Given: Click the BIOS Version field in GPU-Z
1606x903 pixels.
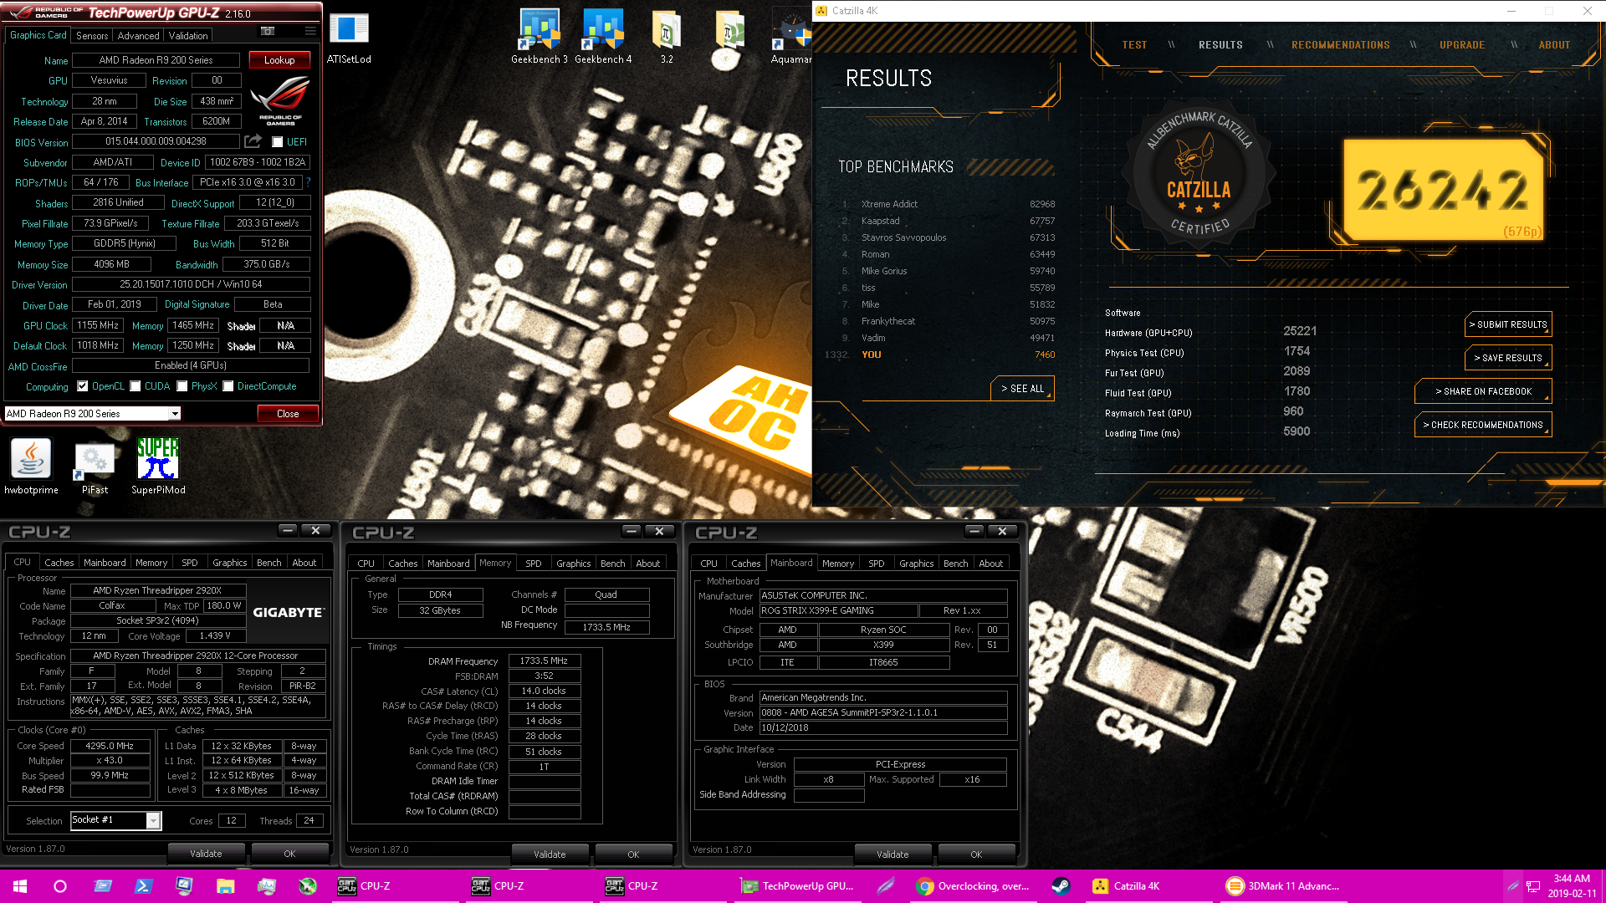Looking at the screenshot, I should pos(156,141).
